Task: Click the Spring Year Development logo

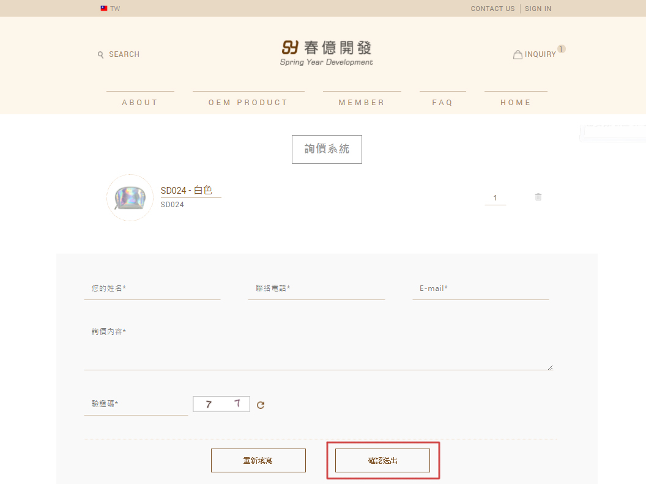Action: [327, 53]
